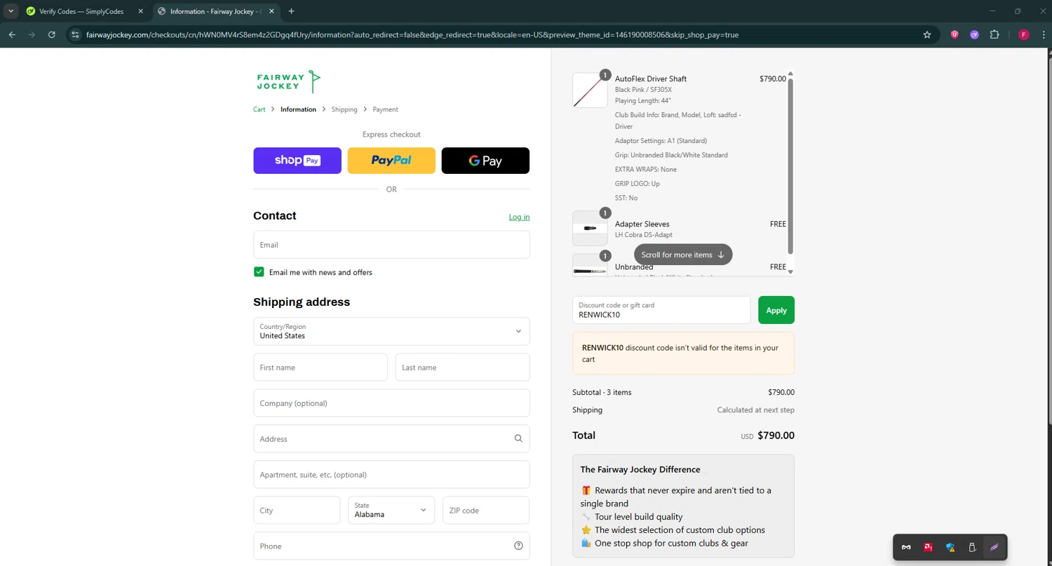Go back to the previous browser page

12,34
